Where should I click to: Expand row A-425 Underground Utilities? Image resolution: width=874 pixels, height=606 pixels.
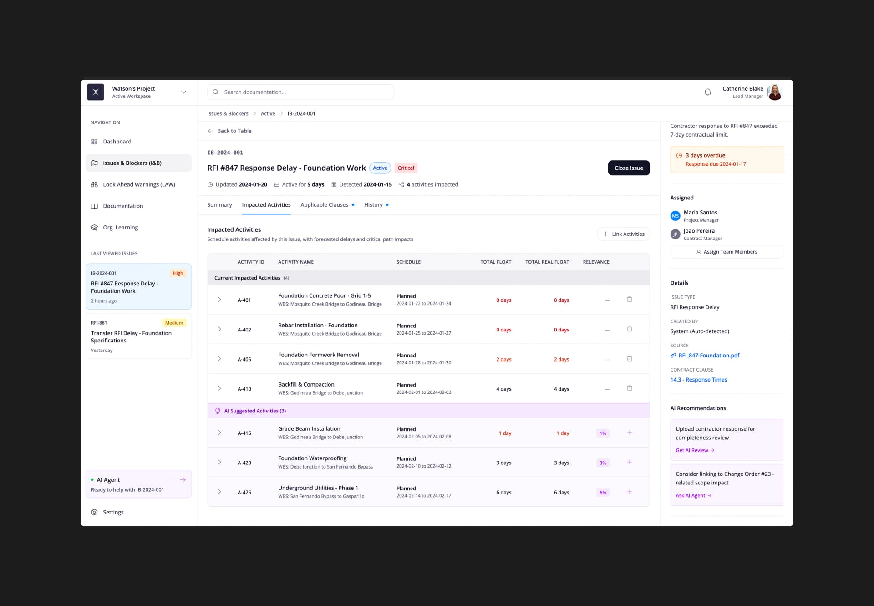coord(219,492)
